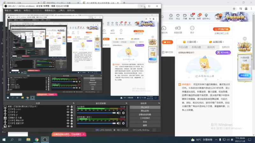
Task: Switch to the 本周点数 tab
Action: click(x=196, y=47)
